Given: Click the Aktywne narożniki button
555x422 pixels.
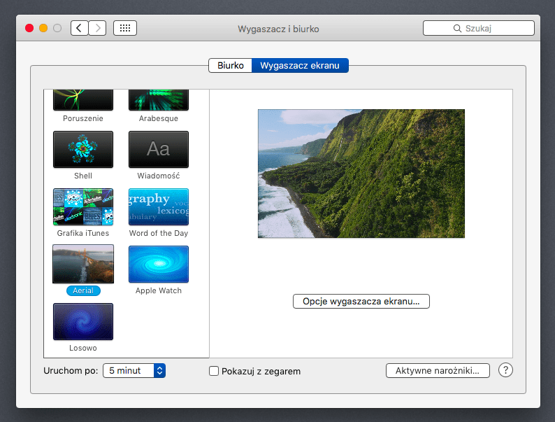Looking at the screenshot, I should (x=437, y=371).
